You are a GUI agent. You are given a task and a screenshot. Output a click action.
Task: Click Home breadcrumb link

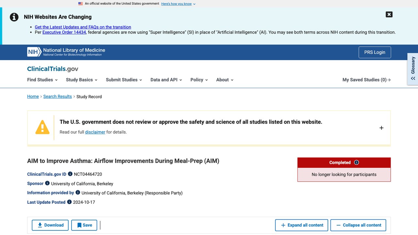(33, 97)
